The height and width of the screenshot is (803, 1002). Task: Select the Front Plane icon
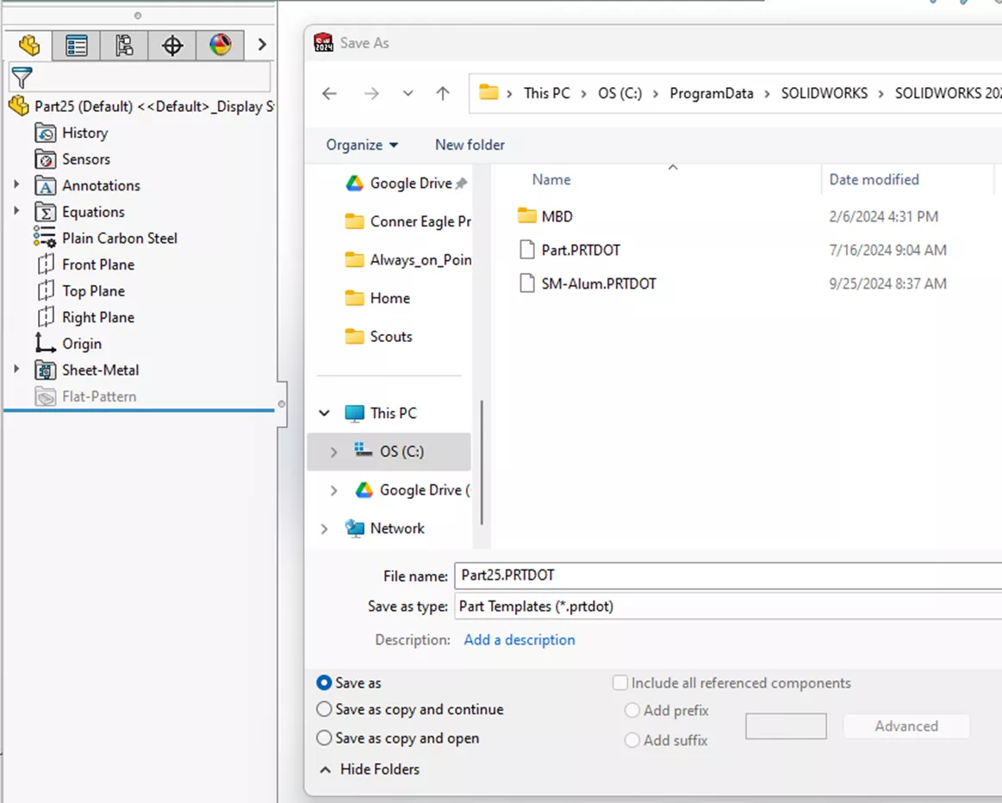pos(46,264)
